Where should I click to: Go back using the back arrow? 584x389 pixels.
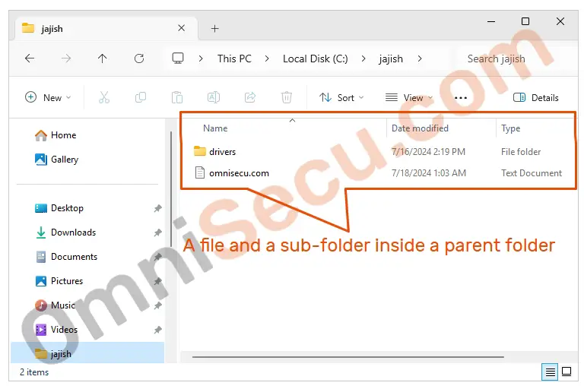30,59
